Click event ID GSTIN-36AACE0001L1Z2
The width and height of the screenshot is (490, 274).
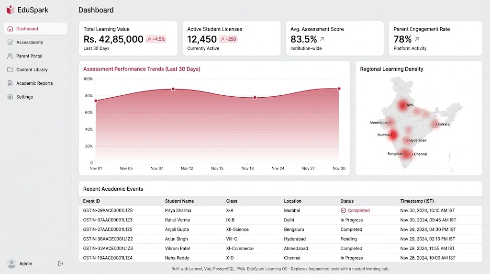pyautogui.click(x=108, y=239)
